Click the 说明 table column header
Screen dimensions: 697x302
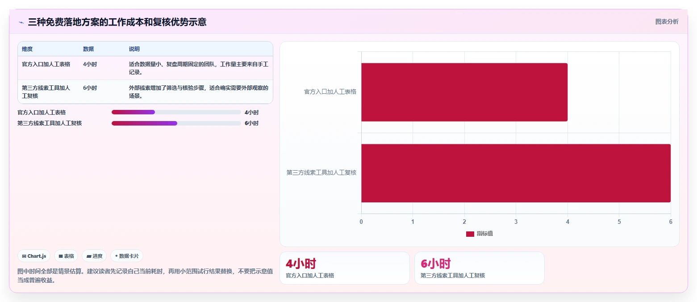(134, 49)
